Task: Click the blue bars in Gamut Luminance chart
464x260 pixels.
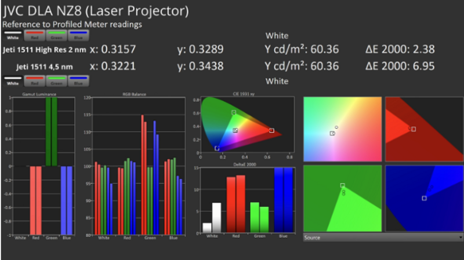Action: point(67,200)
